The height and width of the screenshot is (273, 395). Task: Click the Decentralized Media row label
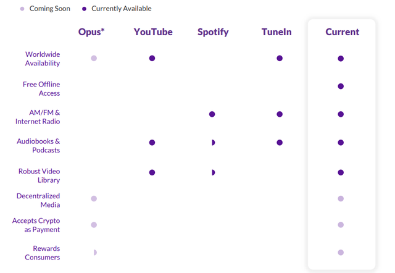[x=38, y=200]
